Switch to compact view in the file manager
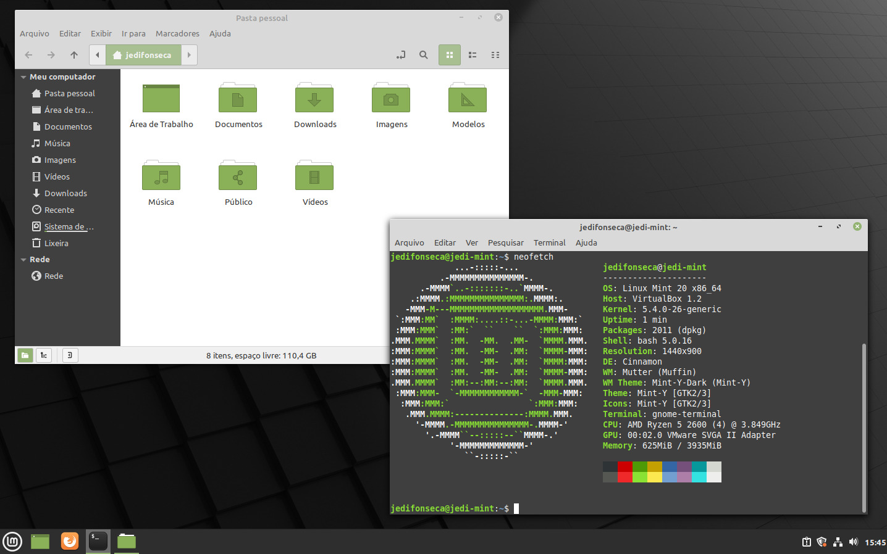This screenshot has width=887, height=554. (495, 54)
